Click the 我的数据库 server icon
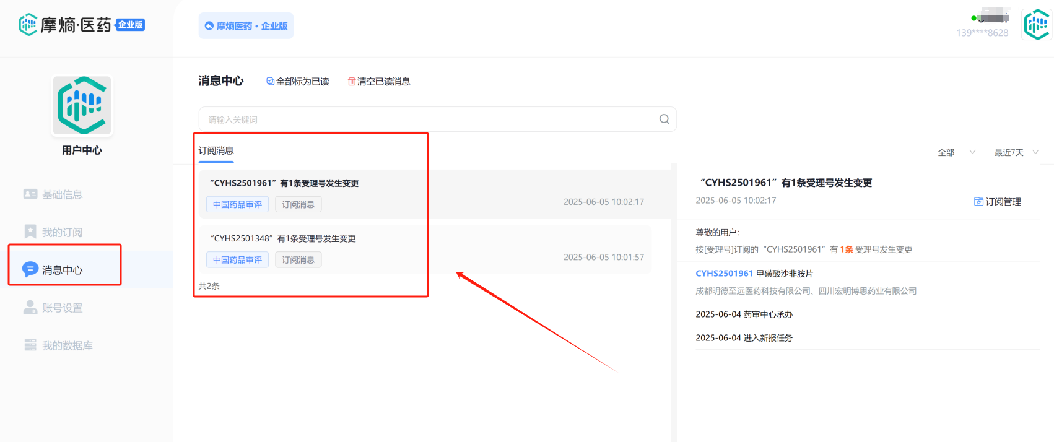This screenshot has height=442, width=1054. click(x=30, y=345)
